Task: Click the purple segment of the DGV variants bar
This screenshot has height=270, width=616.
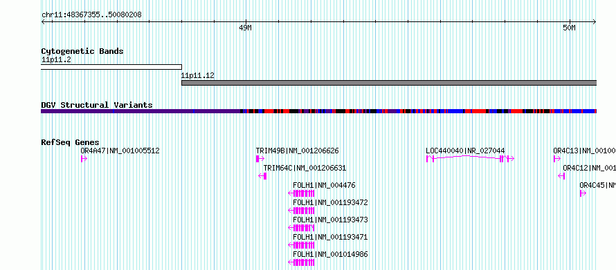Action: point(141,111)
